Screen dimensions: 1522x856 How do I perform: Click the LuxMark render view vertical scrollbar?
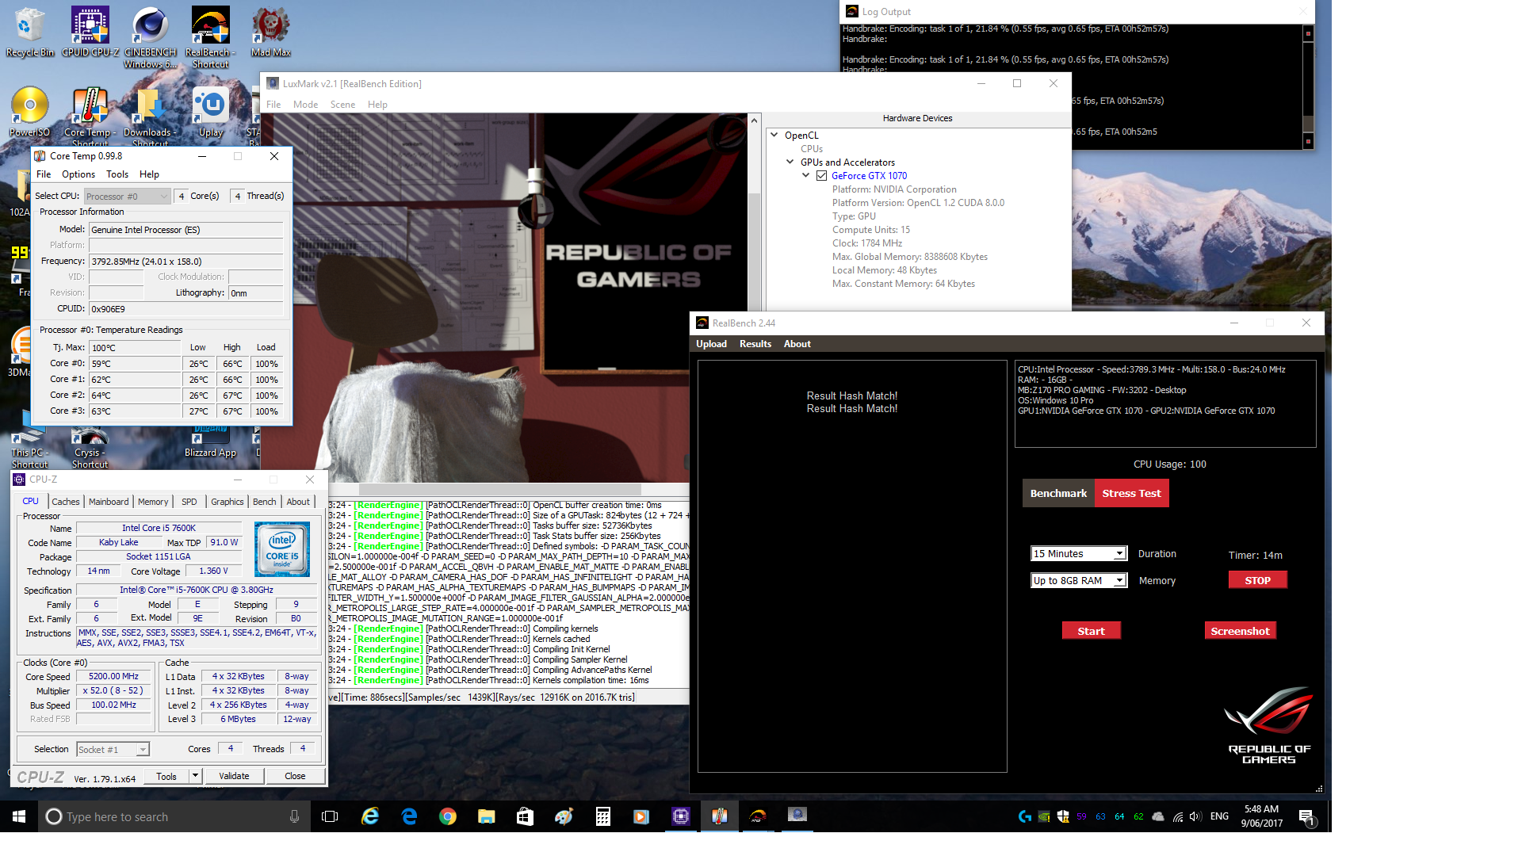click(x=754, y=297)
